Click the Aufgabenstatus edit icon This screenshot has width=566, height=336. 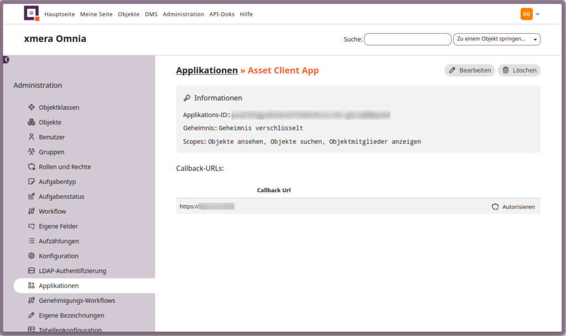(32, 196)
